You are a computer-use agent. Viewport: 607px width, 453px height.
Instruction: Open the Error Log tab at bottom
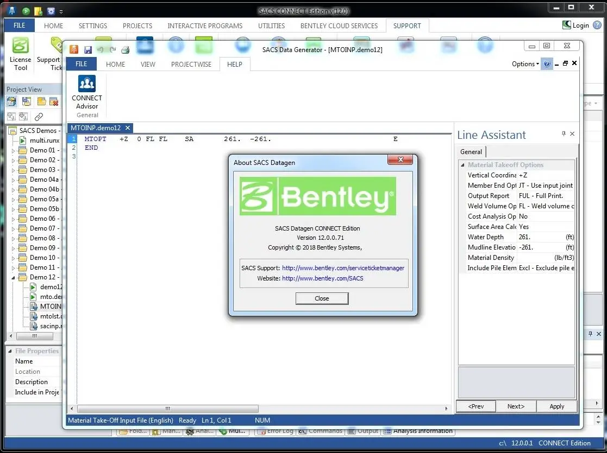point(276,431)
